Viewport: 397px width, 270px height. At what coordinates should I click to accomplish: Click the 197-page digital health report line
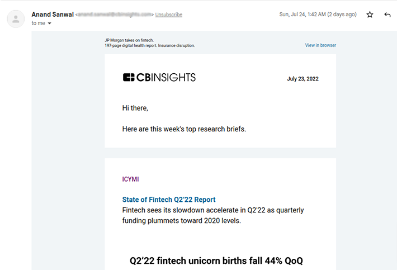pyautogui.click(x=150, y=45)
